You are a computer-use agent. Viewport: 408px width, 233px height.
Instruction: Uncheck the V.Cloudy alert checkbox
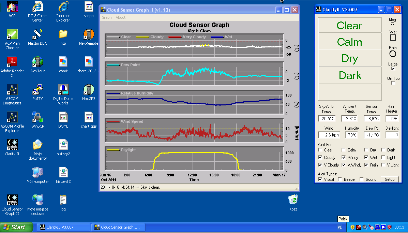pos(320,165)
